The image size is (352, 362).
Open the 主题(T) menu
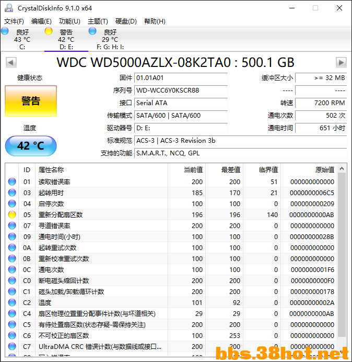(98, 21)
